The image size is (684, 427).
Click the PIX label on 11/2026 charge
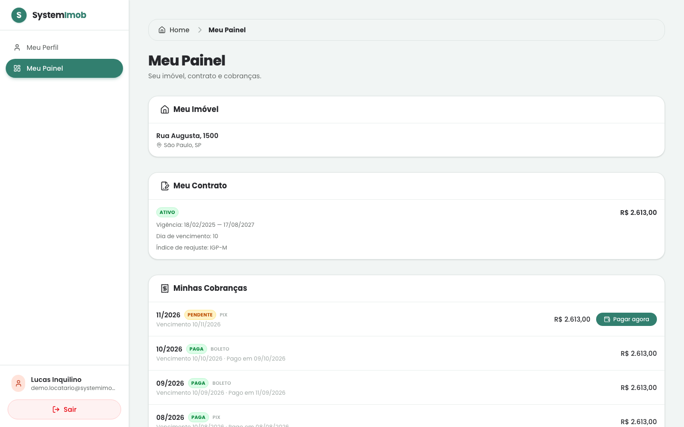point(224,315)
